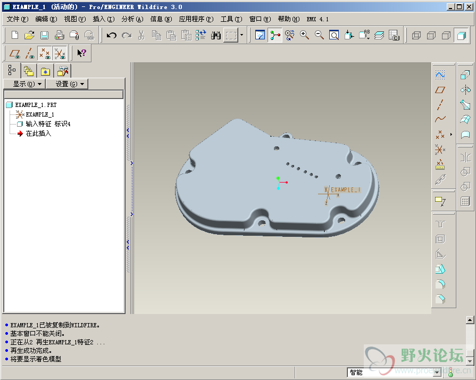
Task: Switch to the Folder Browser tab
Action: coord(29,71)
